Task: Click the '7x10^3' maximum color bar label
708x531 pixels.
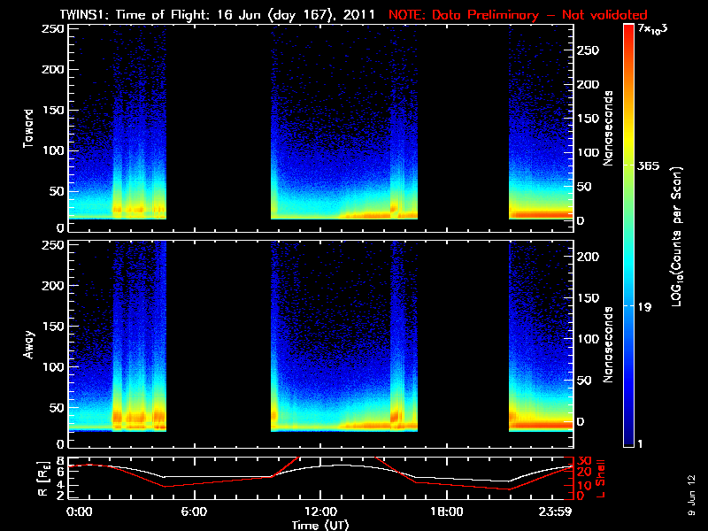Action: (655, 29)
